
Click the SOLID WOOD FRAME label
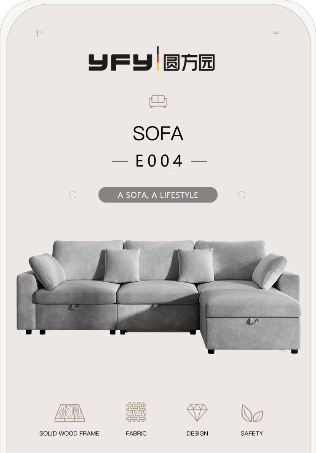click(69, 433)
